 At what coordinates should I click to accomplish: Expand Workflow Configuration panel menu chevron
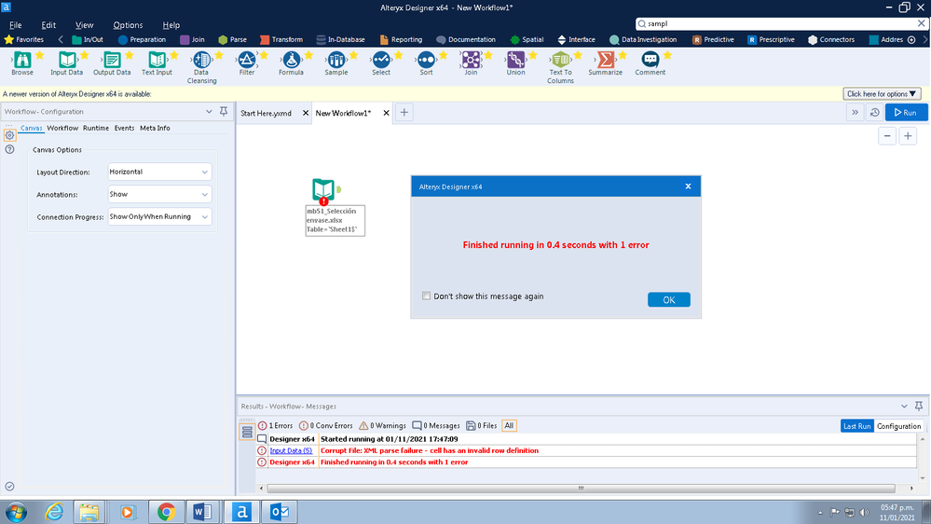(209, 112)
